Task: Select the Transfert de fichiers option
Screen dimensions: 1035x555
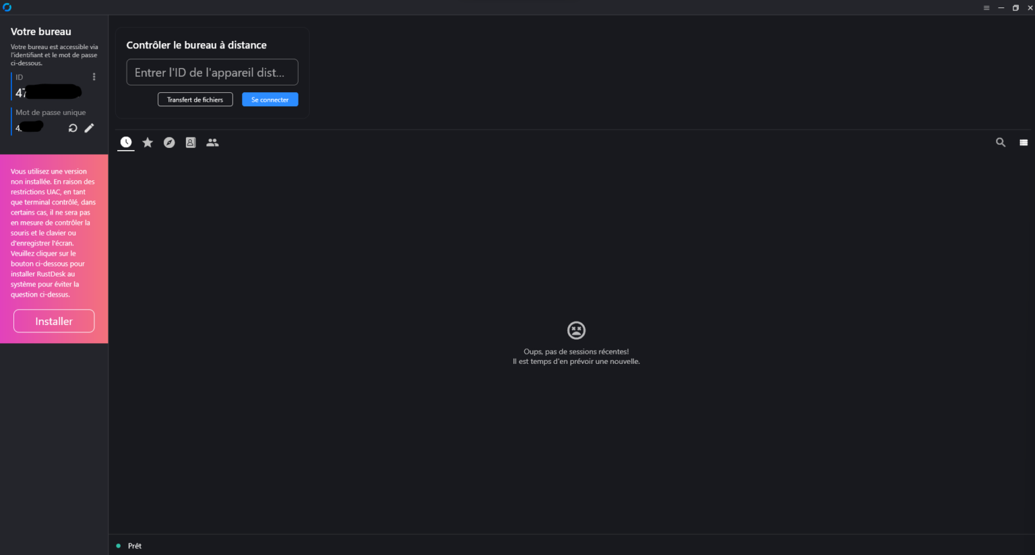Action: tap(195, 99)
